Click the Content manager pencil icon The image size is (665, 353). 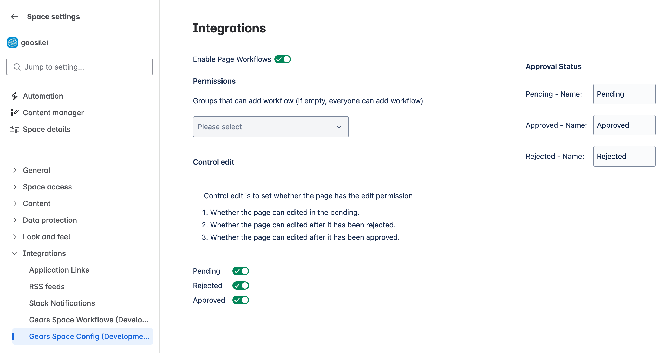tap(15, 113)
